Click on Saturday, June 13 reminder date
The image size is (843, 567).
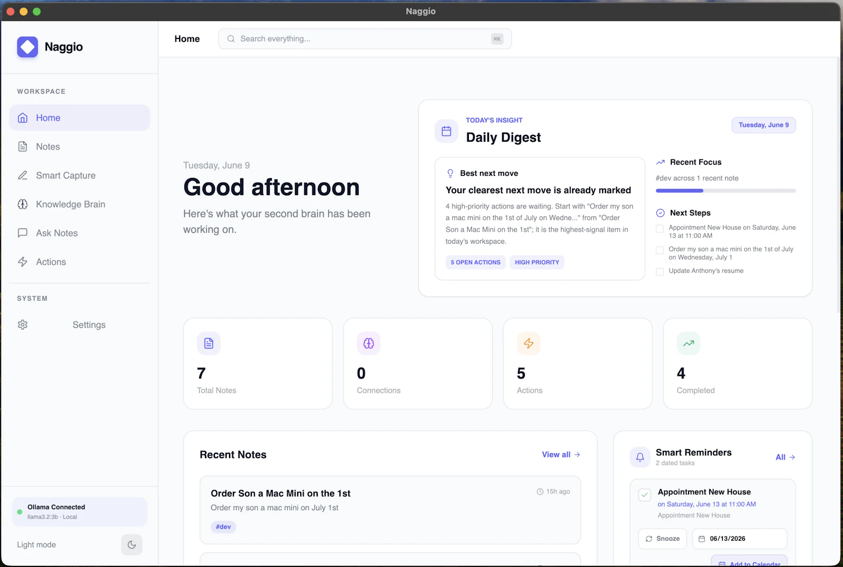click(707, 504)
